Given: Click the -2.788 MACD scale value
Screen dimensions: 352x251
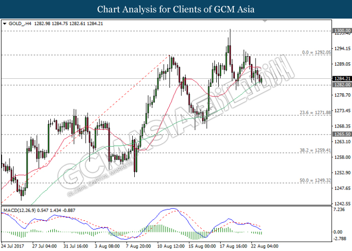Looking at the screenshot, I should [339, 238].
